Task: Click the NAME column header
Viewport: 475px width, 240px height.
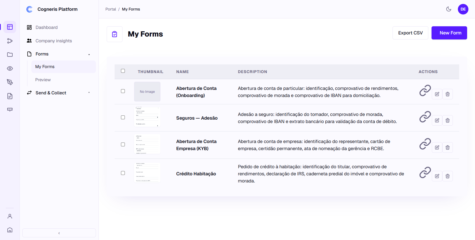Action: point(183,72)
